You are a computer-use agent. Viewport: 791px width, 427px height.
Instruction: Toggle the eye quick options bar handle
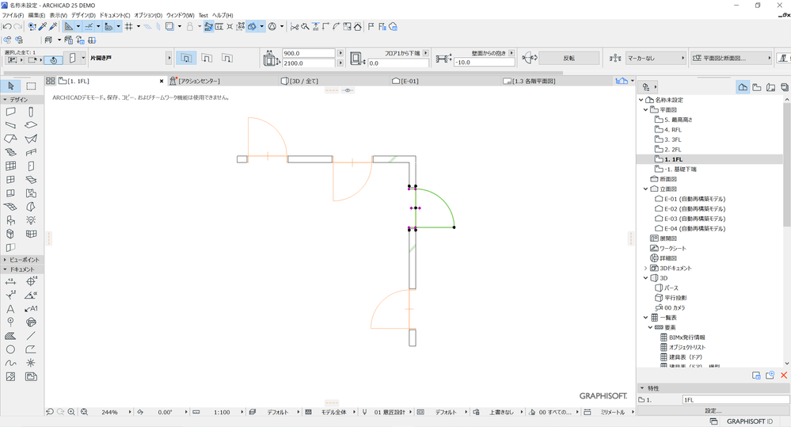click(x=348, y=90)
